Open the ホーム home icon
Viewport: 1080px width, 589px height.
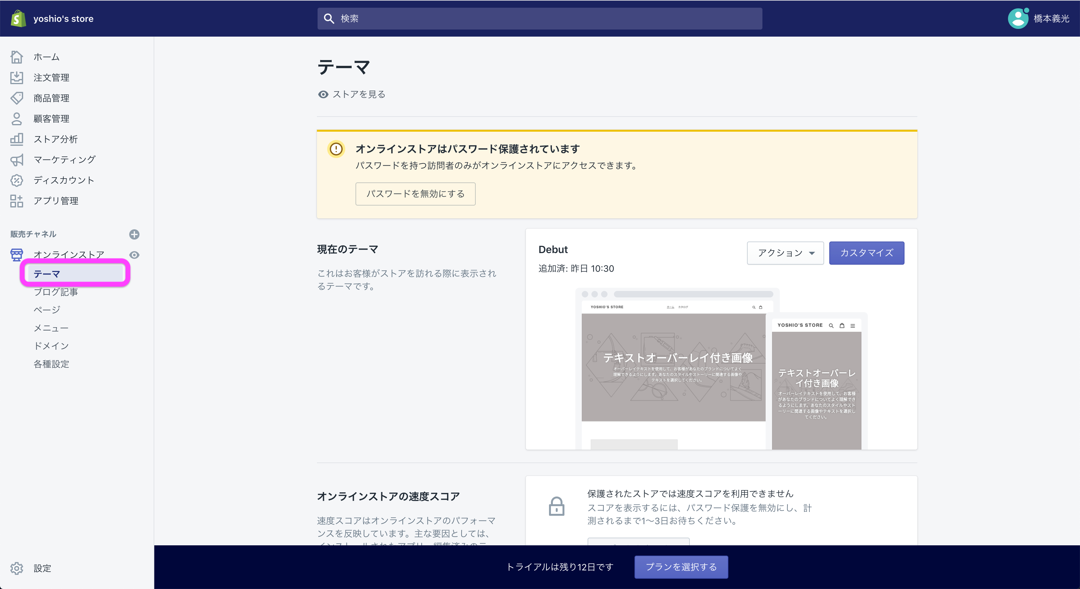(x=17, y=57)
